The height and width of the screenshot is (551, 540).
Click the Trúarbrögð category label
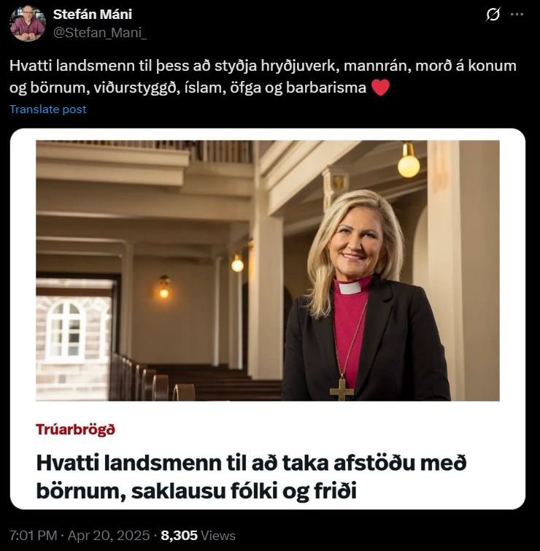[76, 429]
